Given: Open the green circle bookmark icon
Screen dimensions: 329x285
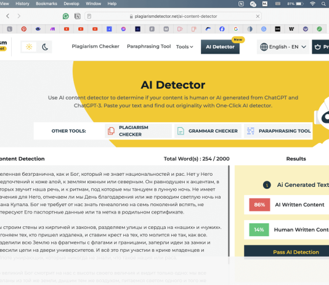Looking at the screenshot, I should 319,29.
